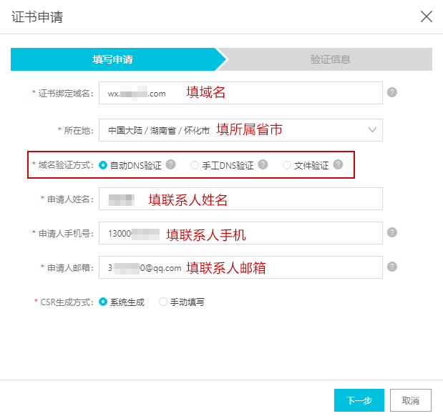
Task: Select 自动DNS验证 radio option
Action: (103, 165)
